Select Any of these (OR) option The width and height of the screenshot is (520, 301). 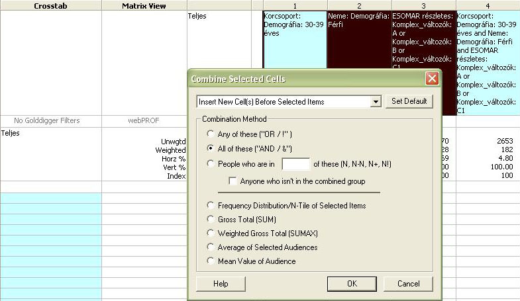210,134
